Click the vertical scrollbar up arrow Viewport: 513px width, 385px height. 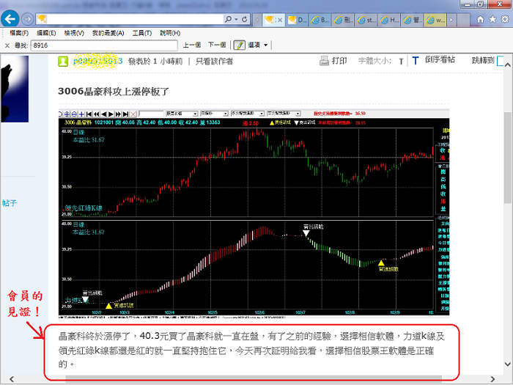[507, 65]
